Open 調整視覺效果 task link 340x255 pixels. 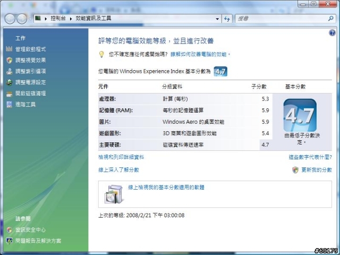click(31, 60)
